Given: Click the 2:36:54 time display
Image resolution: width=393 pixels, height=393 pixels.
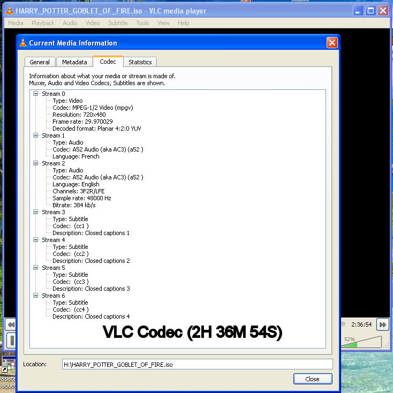Looking at the screenshot, I should coord(361,324).
